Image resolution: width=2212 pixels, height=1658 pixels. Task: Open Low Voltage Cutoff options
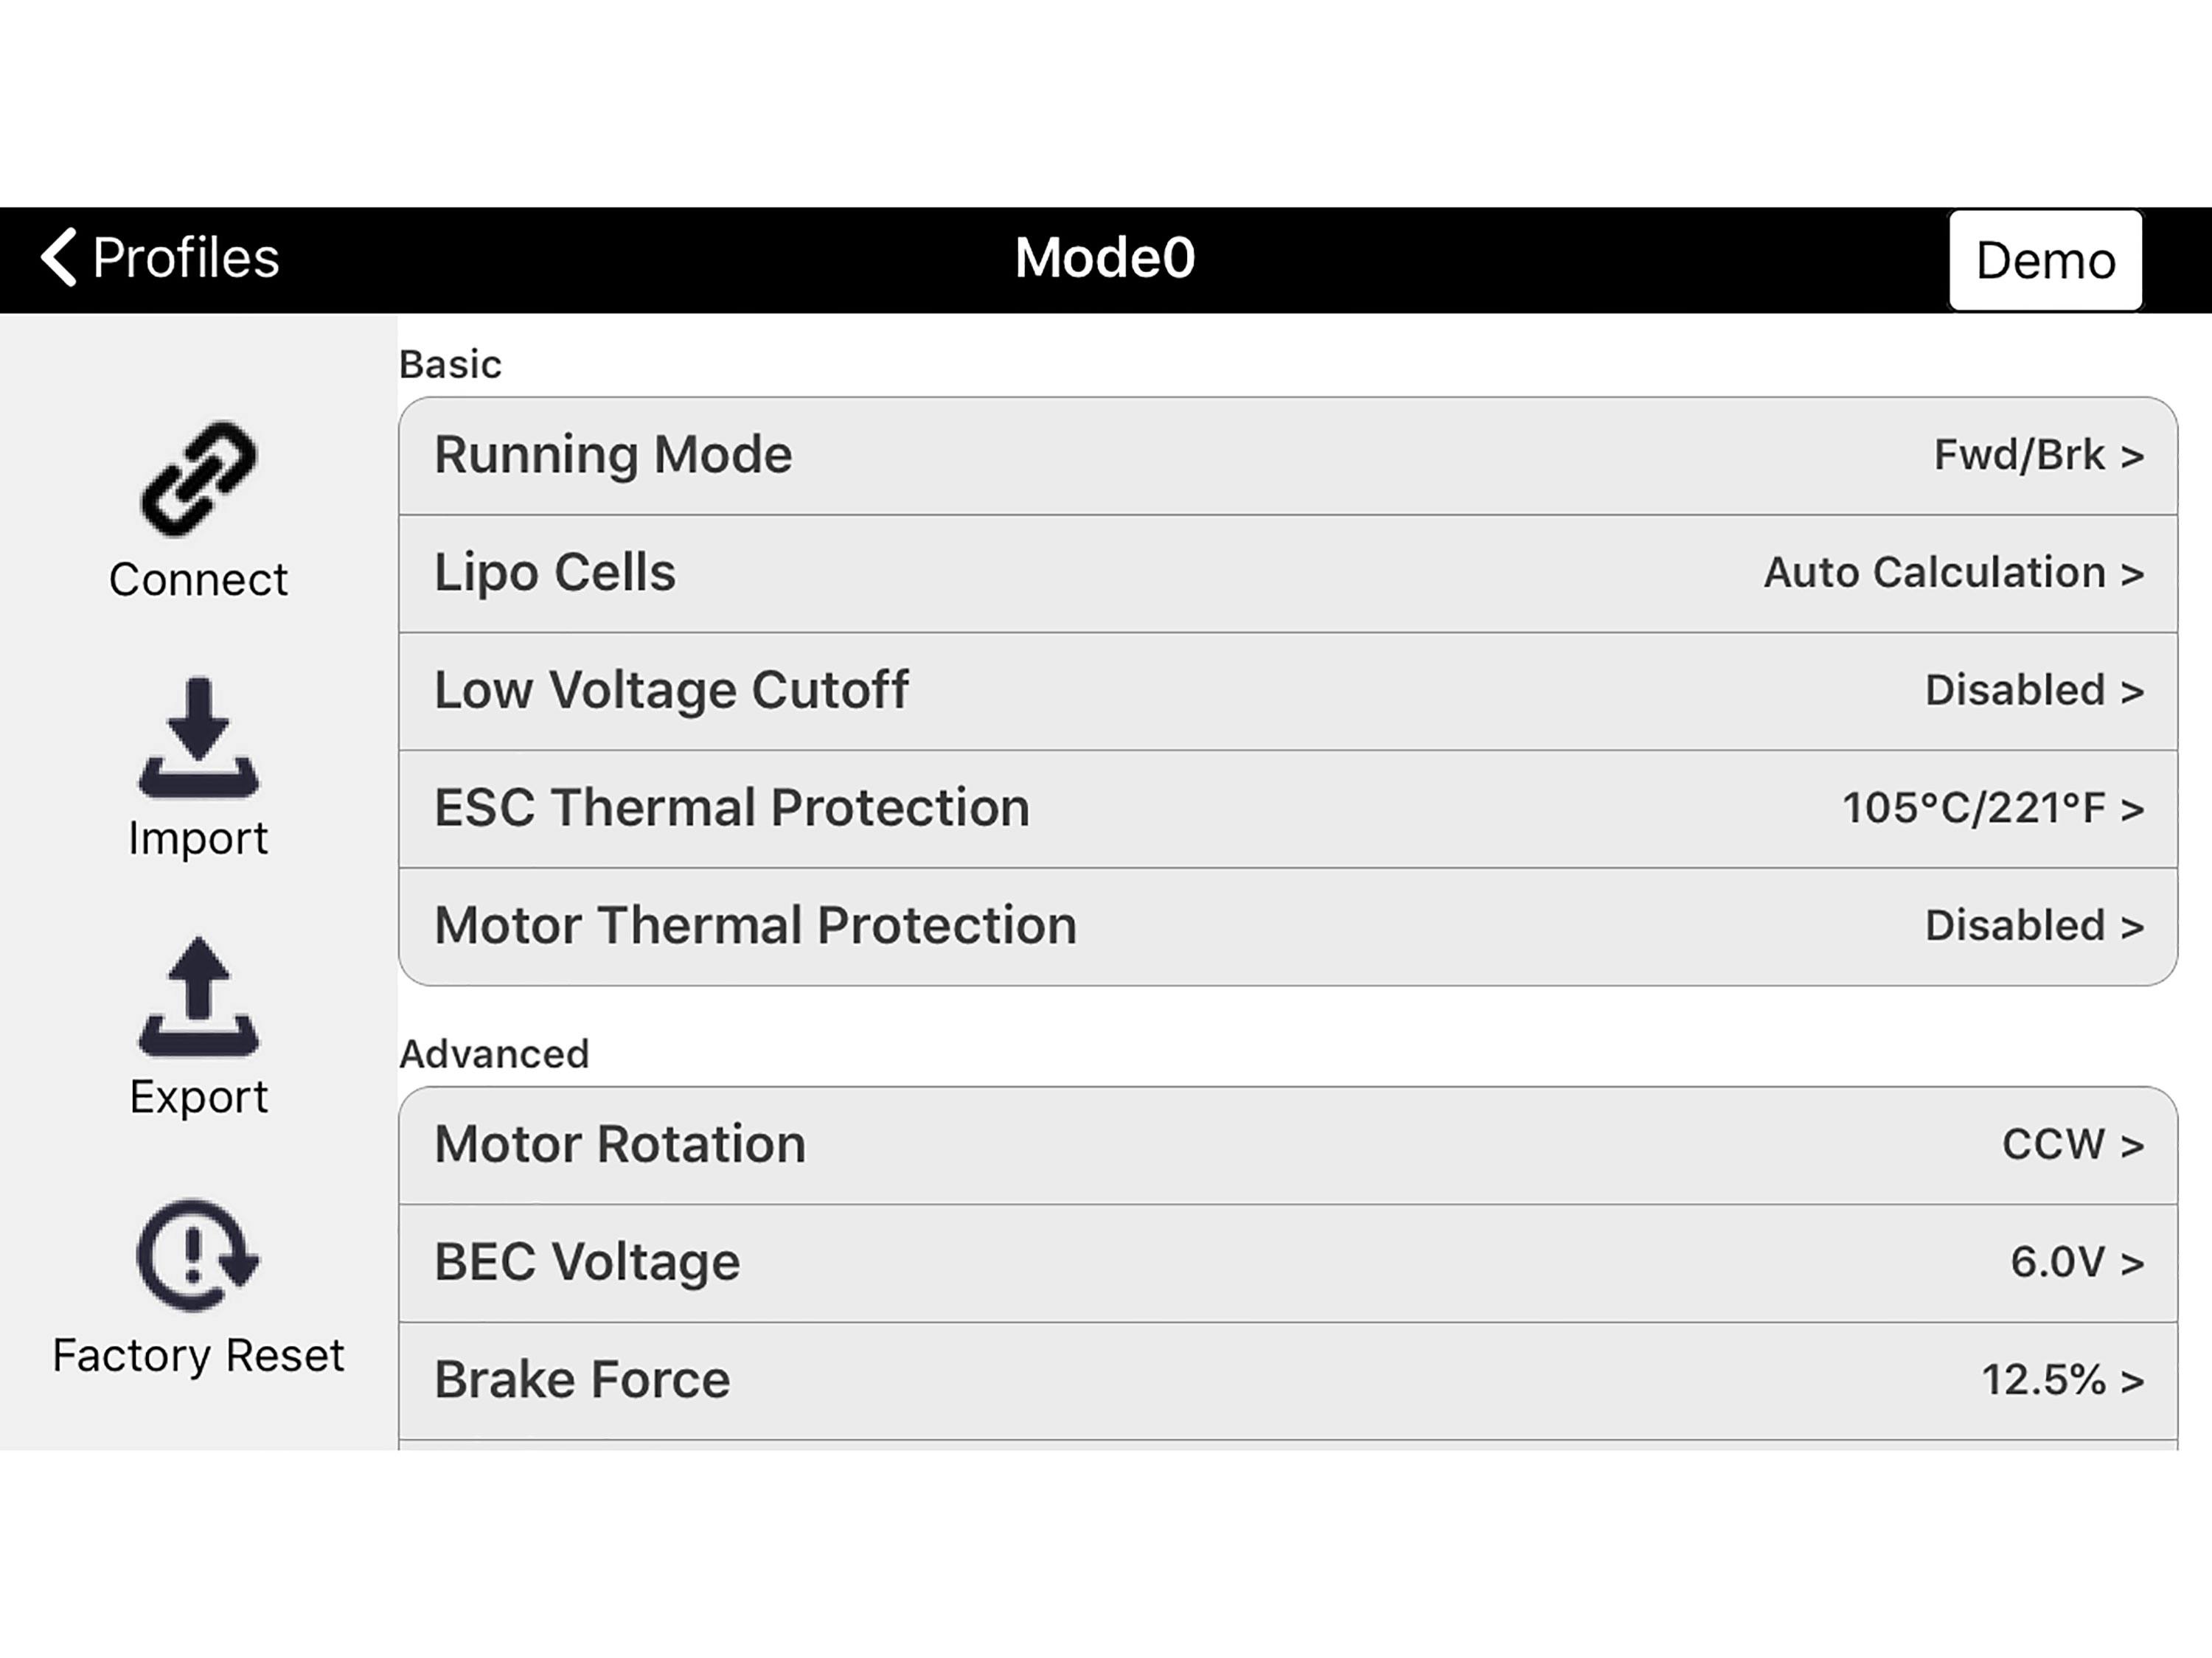tap(1287, 691)
